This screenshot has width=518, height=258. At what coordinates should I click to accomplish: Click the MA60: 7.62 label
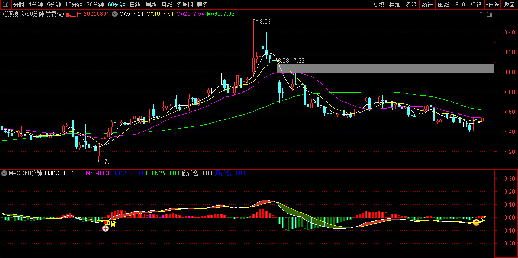tap(221, 14)
